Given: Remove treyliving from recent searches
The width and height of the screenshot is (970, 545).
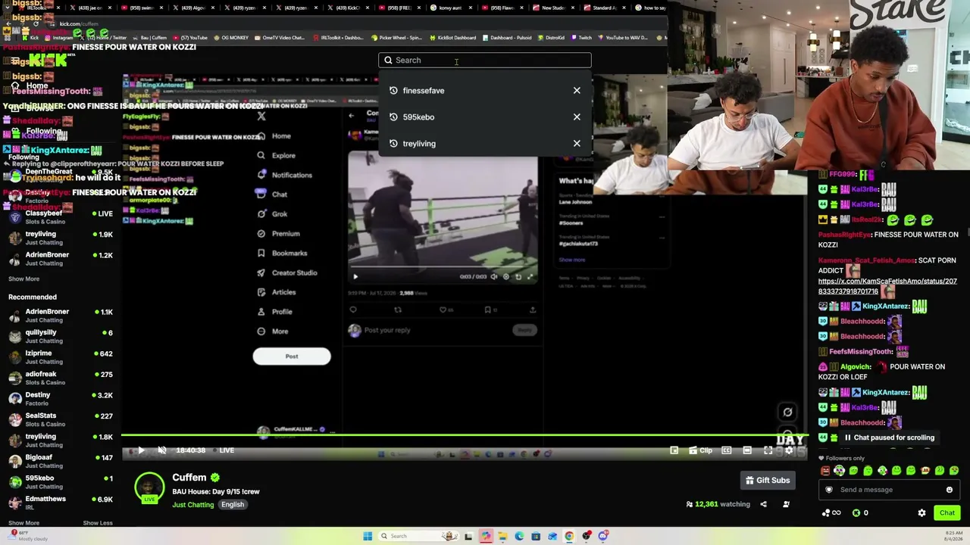Looking at the screenshot, I should point(577,144).
